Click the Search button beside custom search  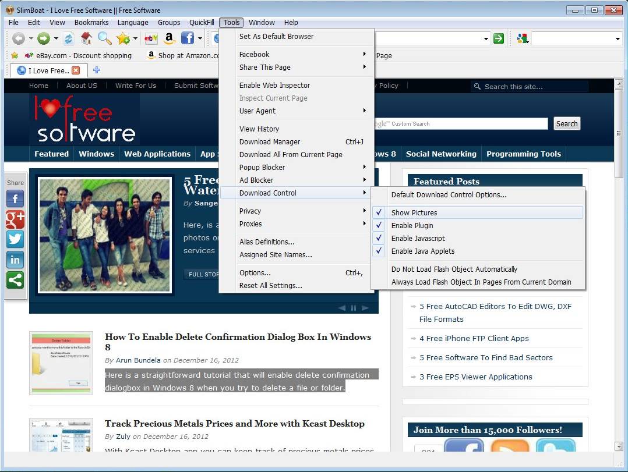(x=566, y=123)
